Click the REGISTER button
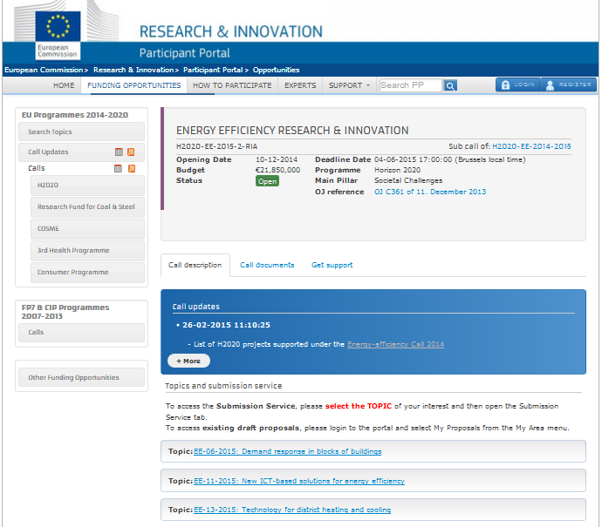 coord(569,84)
